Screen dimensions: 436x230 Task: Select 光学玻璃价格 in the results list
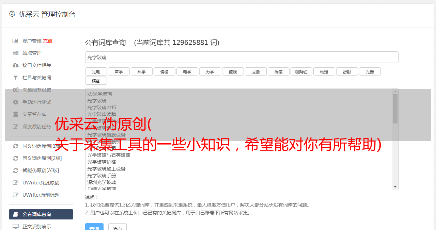[x=102, y=162]
